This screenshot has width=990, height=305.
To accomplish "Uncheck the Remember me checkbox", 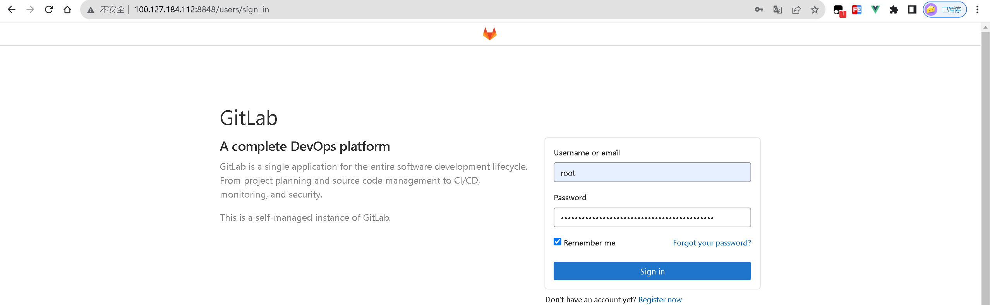I will [x=558, y=242].
